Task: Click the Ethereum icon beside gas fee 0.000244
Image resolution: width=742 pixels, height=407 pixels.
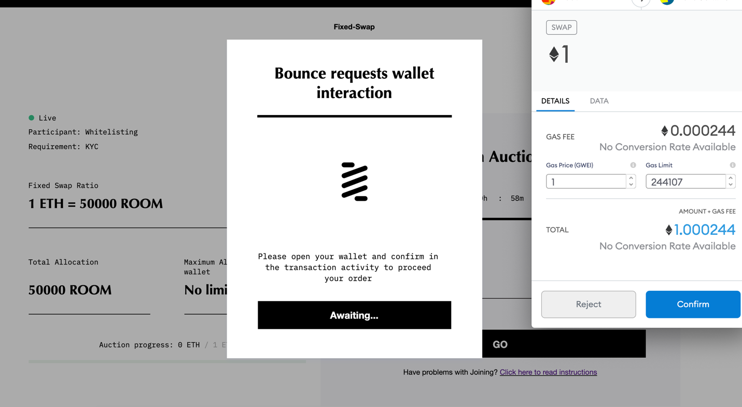Action: pyautogui.click(x=664, y=131)
